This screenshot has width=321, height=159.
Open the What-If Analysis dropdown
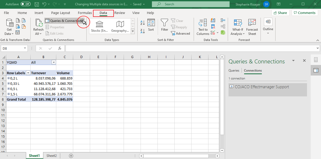(238, 26)
